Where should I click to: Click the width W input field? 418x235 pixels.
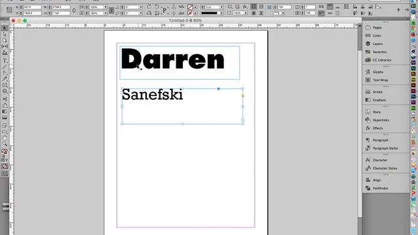click(61, 7)
